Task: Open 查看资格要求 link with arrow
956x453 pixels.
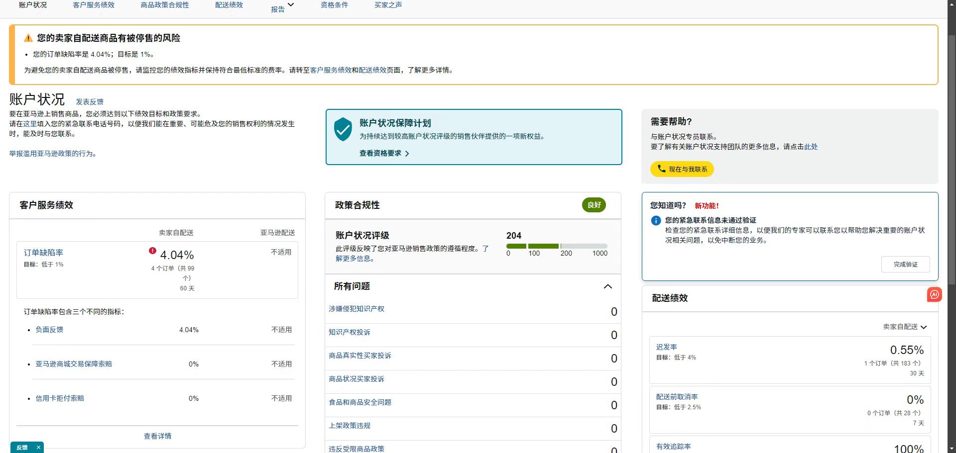Action: (384, 153)
